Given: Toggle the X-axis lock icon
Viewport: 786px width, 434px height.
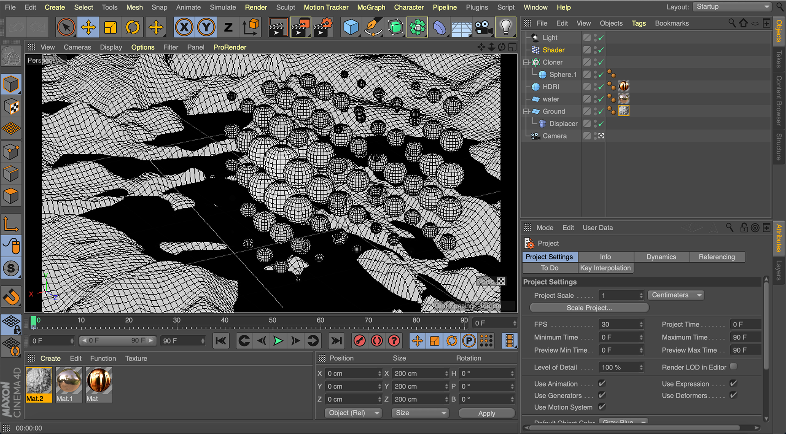Looking at the screenshot, I should 184,27.
